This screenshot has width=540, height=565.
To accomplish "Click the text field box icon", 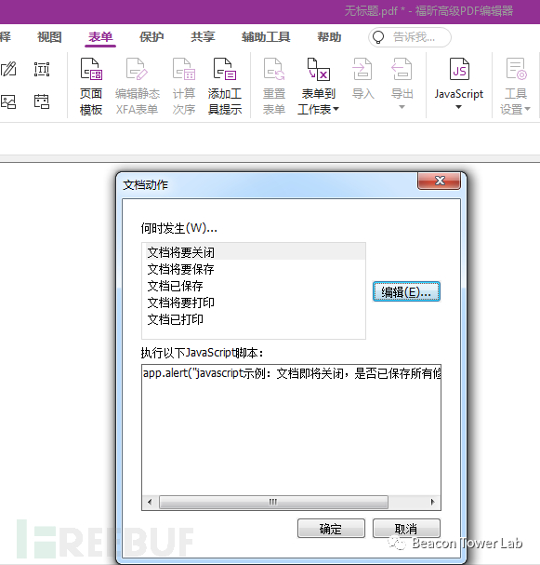I will point(42,69).
